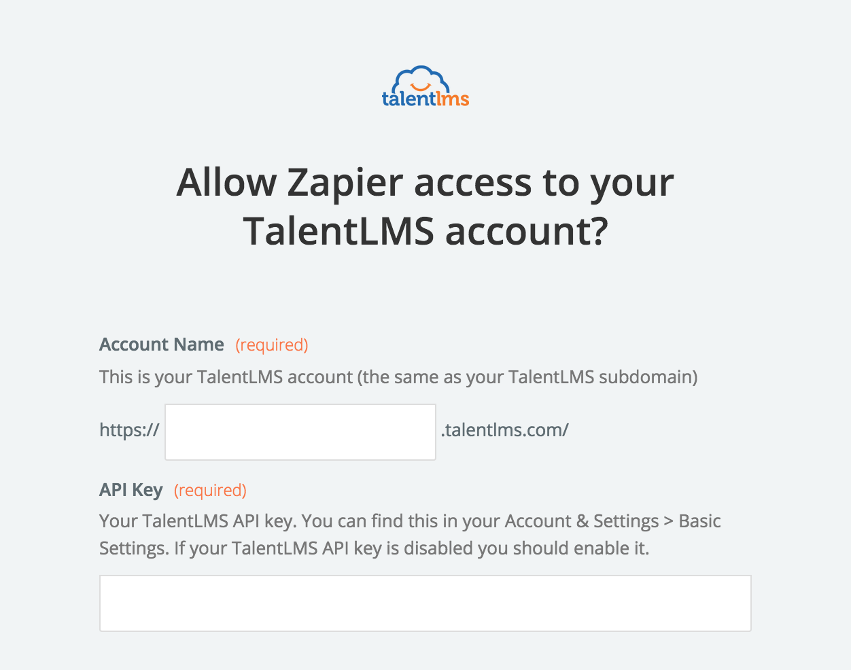Click the "Allow Zapier access to your" heading line

tap(425, 183)
